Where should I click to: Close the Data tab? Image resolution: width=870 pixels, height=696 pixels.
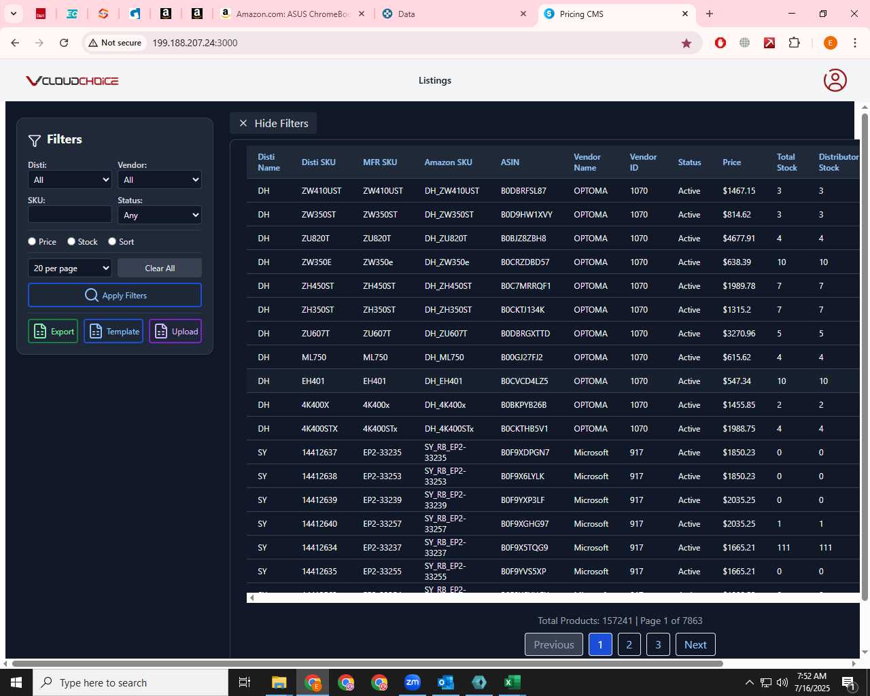tap(523, 14)
